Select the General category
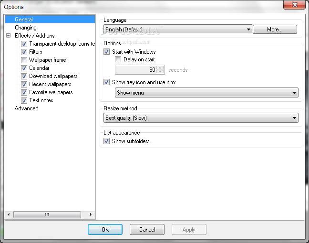Viewport: 309px width, 243px height. point(50,19)
